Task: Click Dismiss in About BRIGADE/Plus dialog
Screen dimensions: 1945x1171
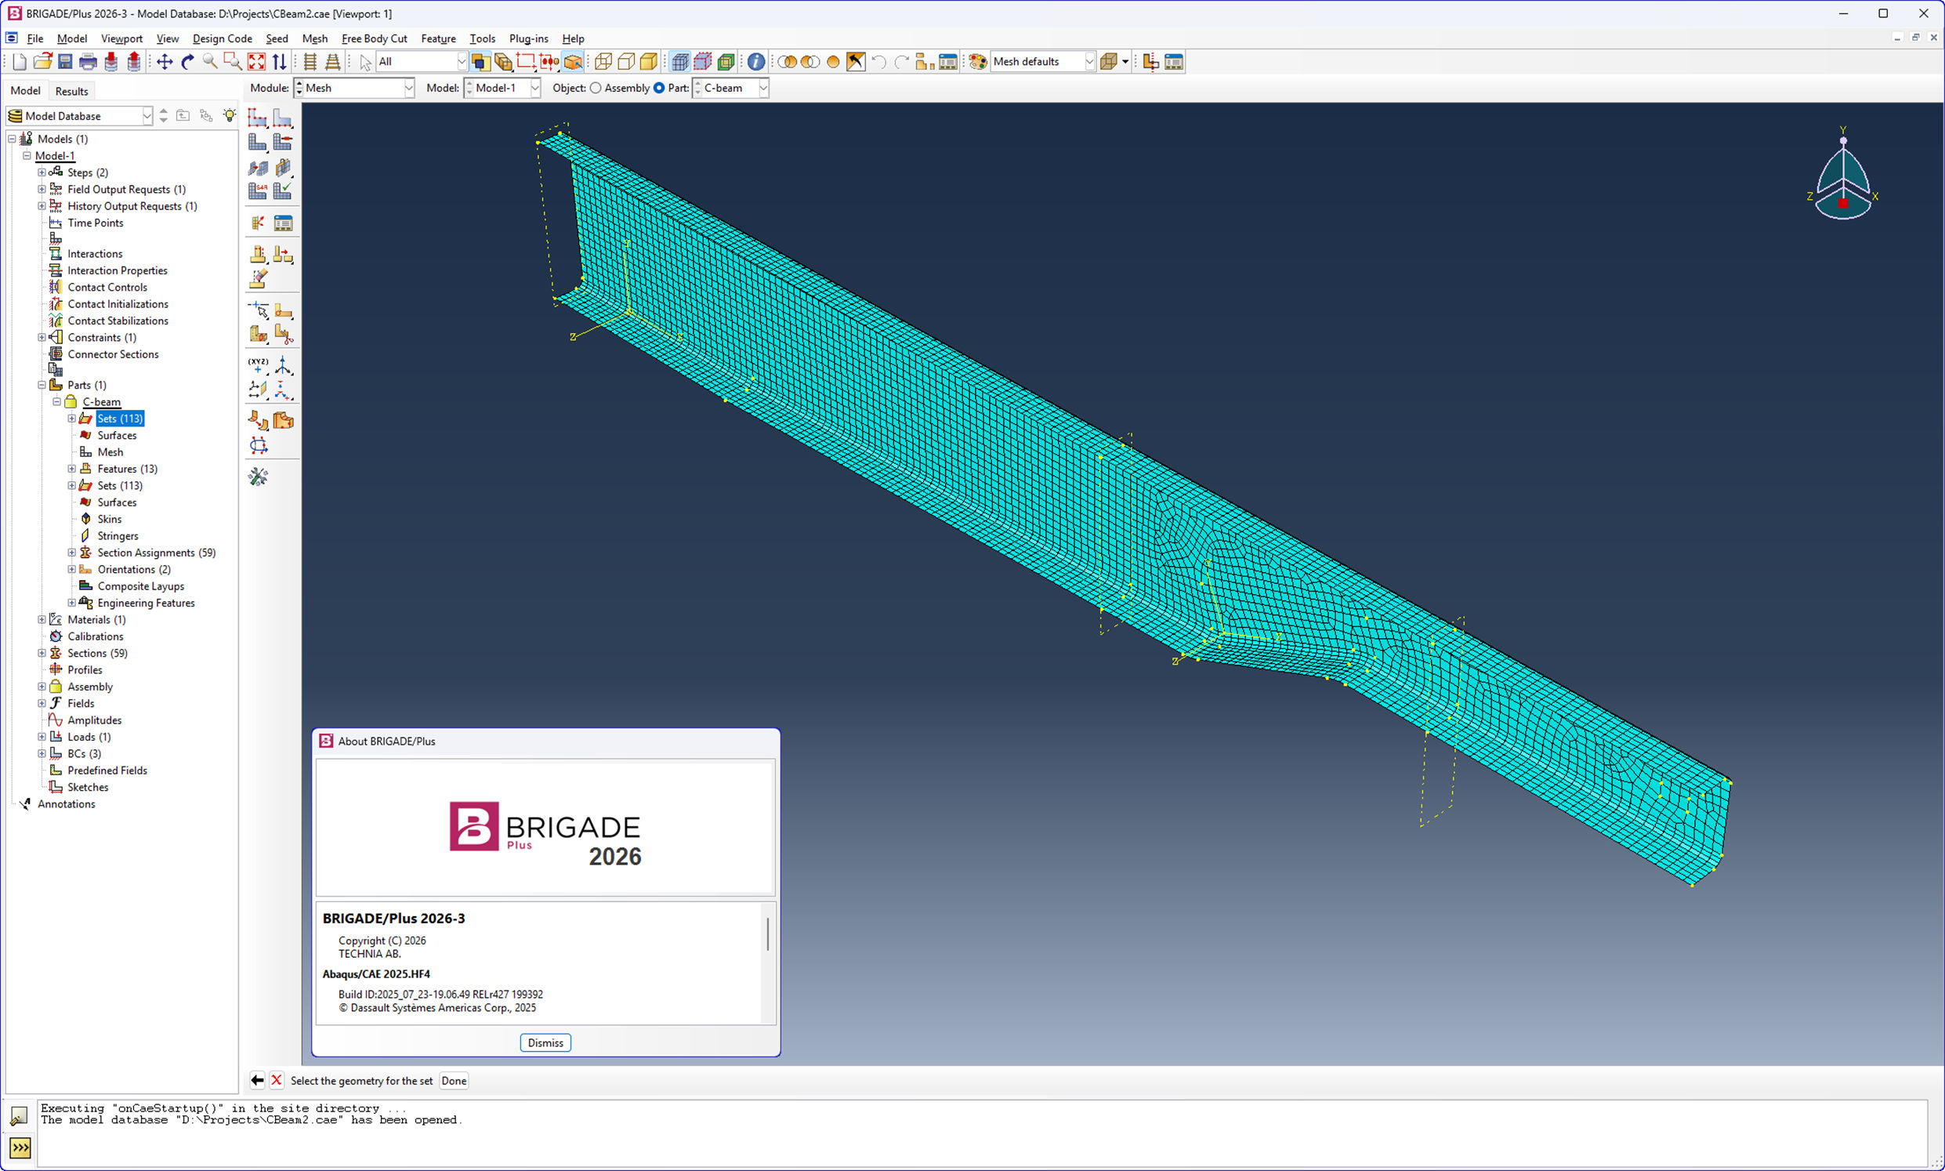Action: pyautogui.click(x=545, y=1043)
